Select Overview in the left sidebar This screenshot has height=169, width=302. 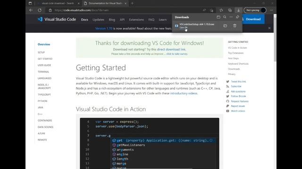[44, 44]
